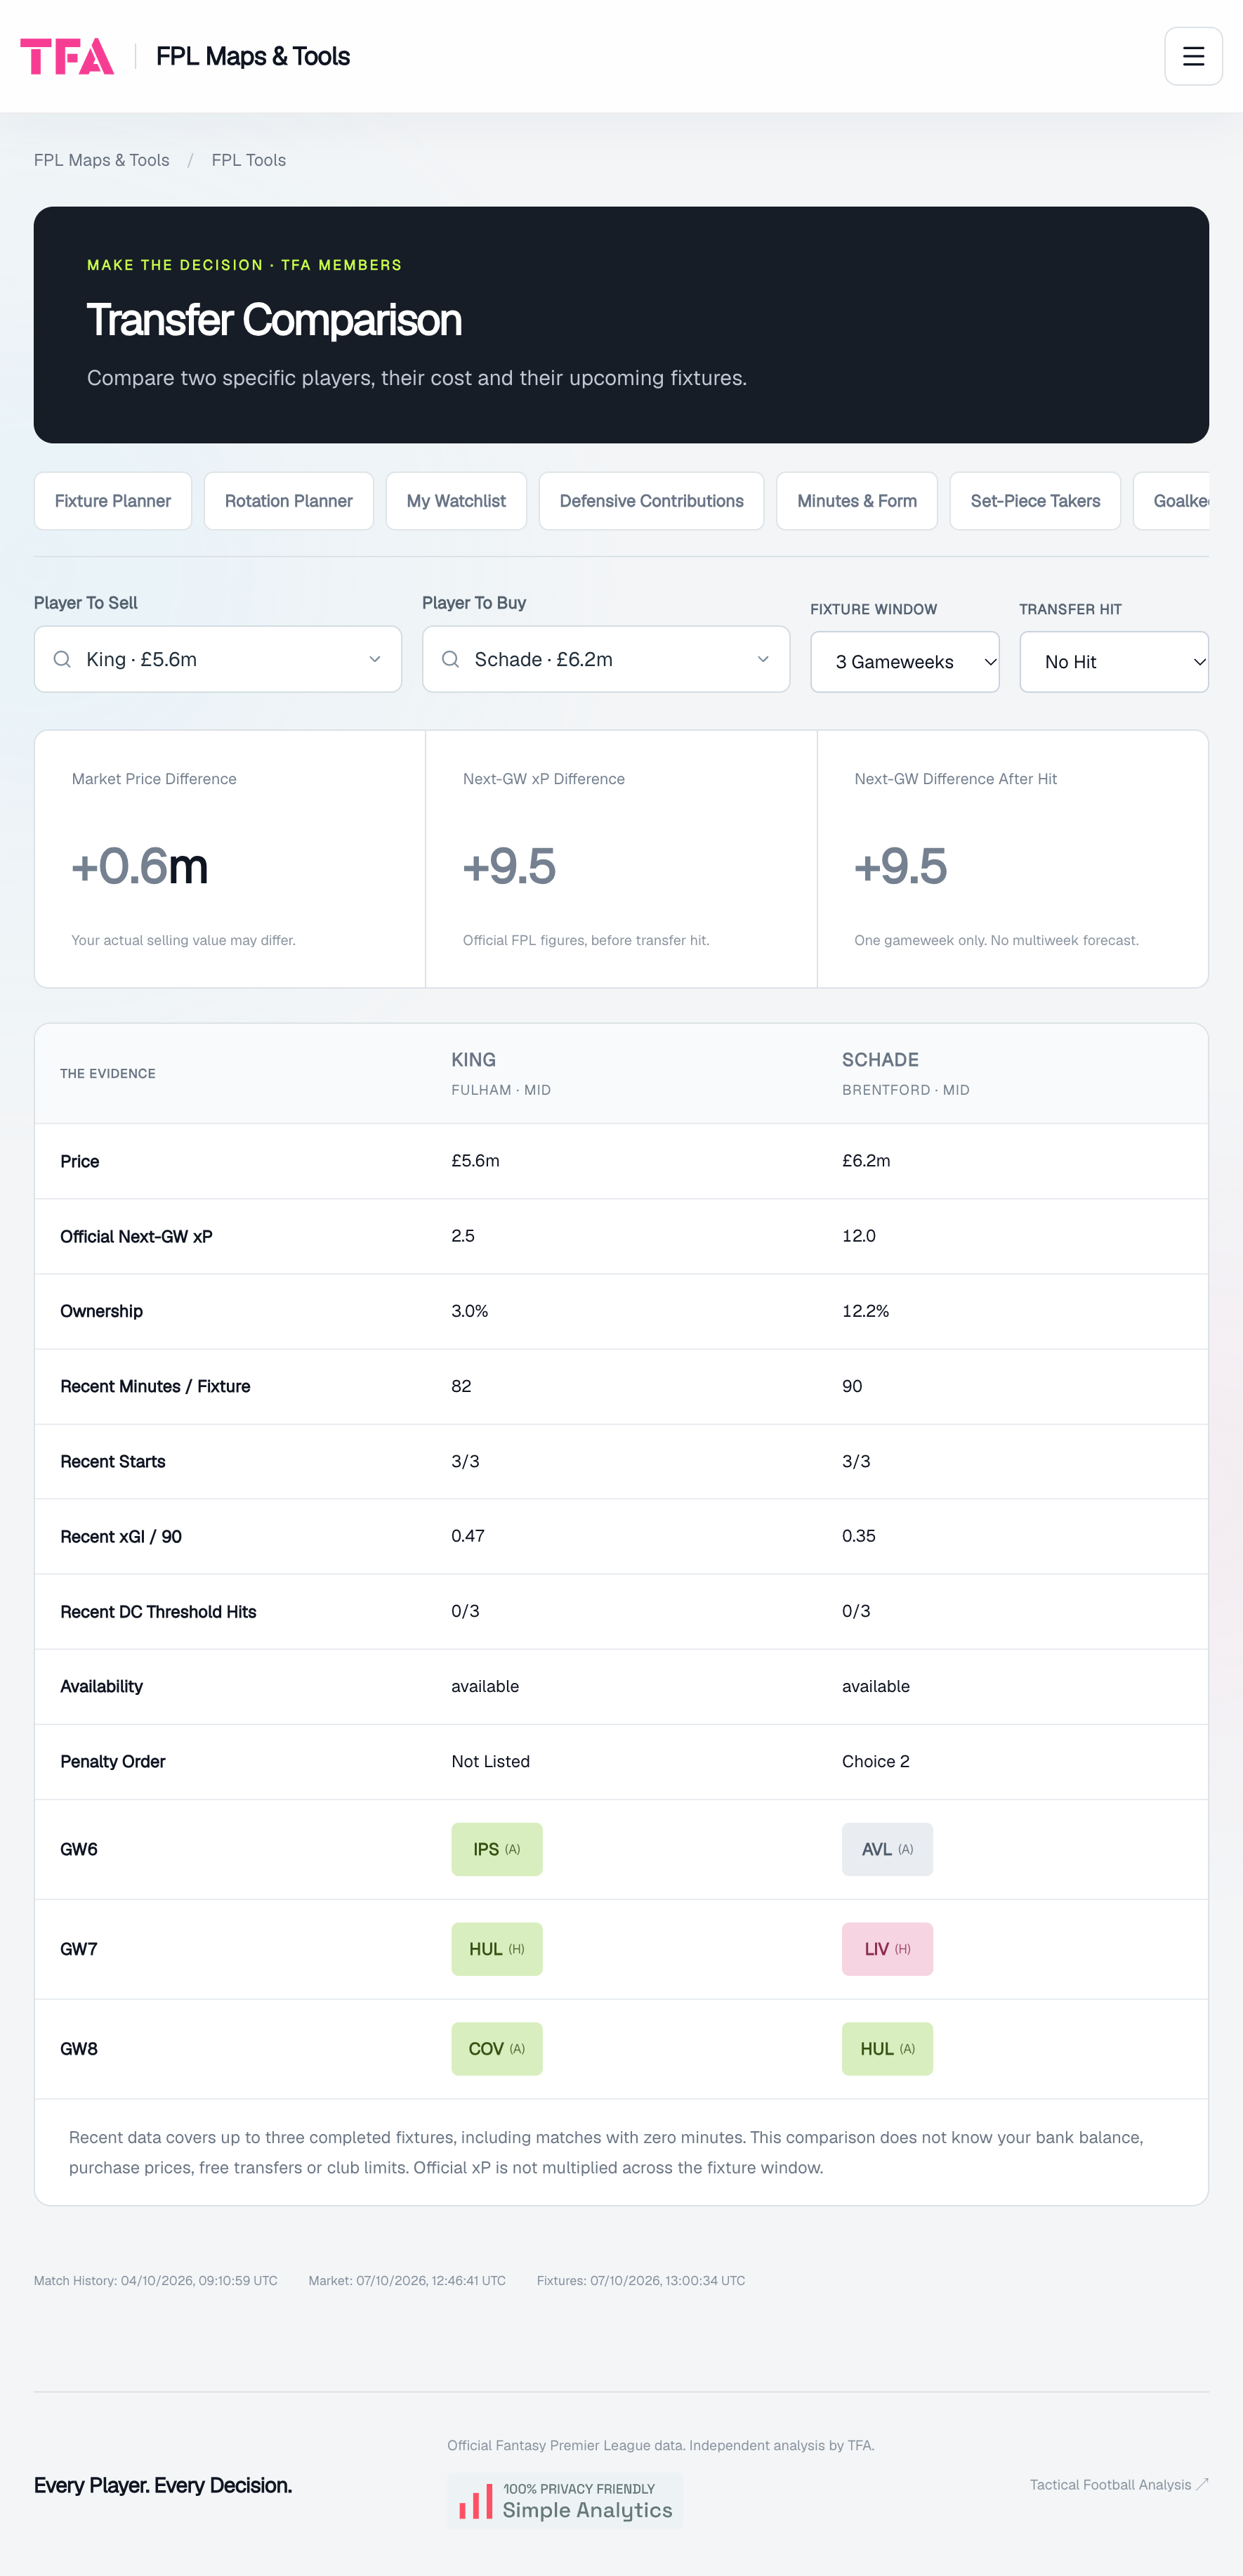Image resolution: width=1243 pixels, height=2576 pixels.
Task: Click the +0.6m market price difference value
Action: 140,866
